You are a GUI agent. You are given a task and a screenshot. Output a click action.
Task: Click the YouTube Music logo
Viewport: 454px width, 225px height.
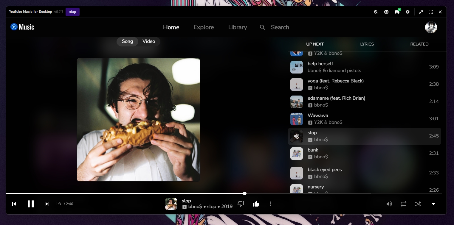click(22, 27)
